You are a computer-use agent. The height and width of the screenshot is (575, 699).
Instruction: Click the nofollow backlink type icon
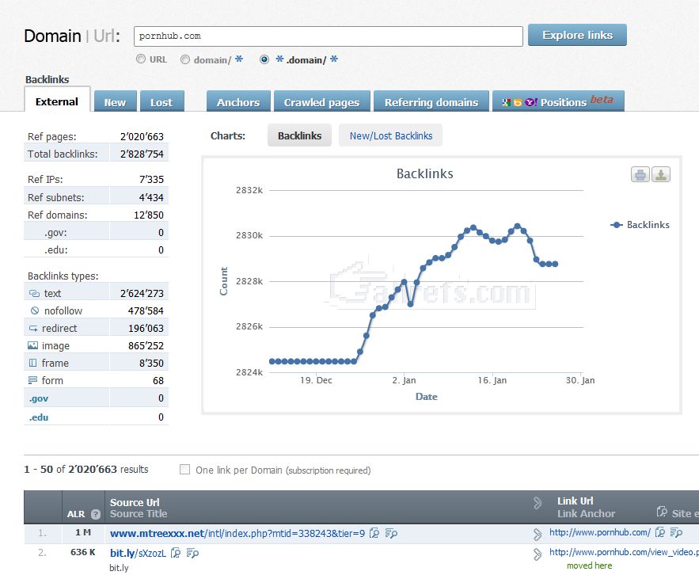(x=35, y=310)
